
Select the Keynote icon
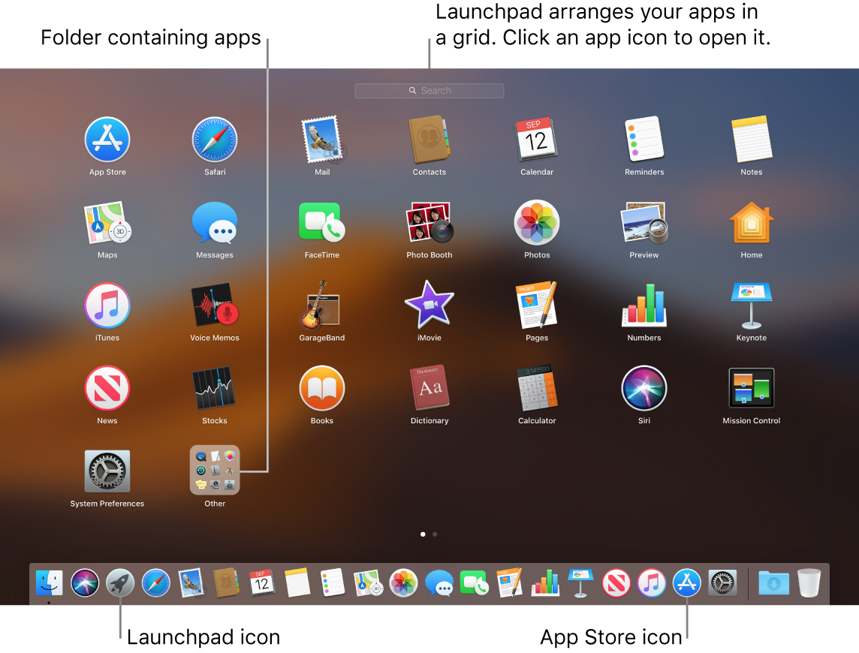[751, 305]
